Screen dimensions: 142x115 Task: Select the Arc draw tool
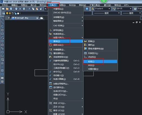coord(2,37)
